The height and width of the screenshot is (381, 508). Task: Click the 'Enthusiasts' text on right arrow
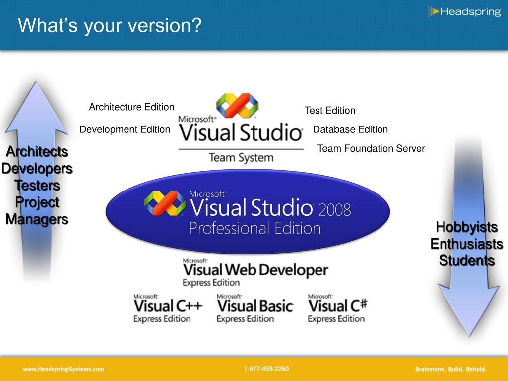coord(466,244)
